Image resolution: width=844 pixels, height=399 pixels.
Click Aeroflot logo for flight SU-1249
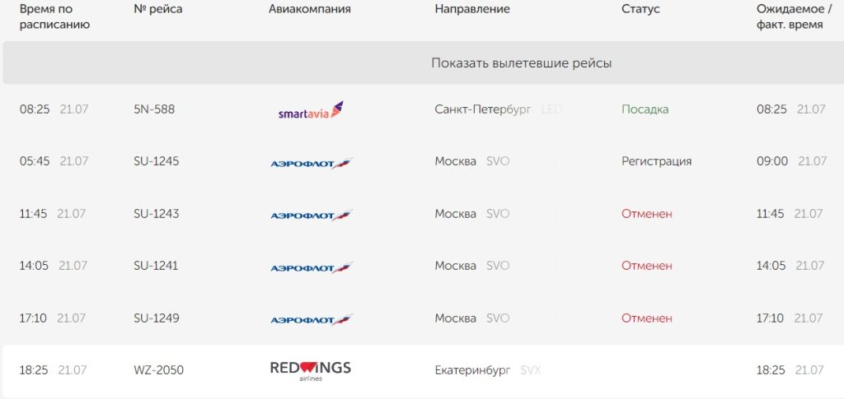[311, 319]
